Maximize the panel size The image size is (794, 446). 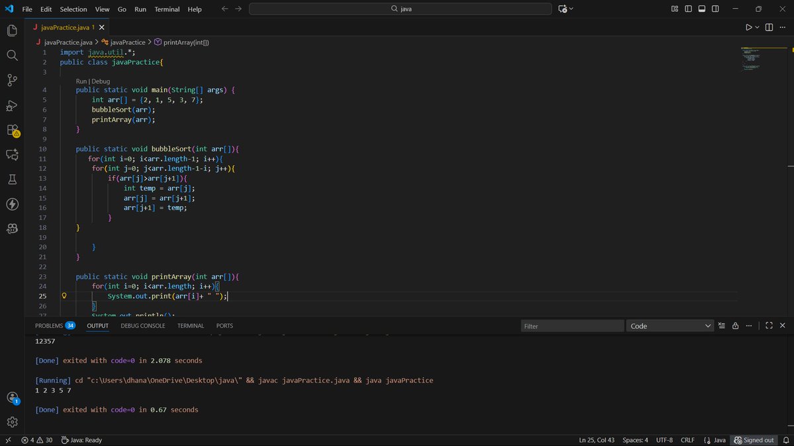pos(769,326)
